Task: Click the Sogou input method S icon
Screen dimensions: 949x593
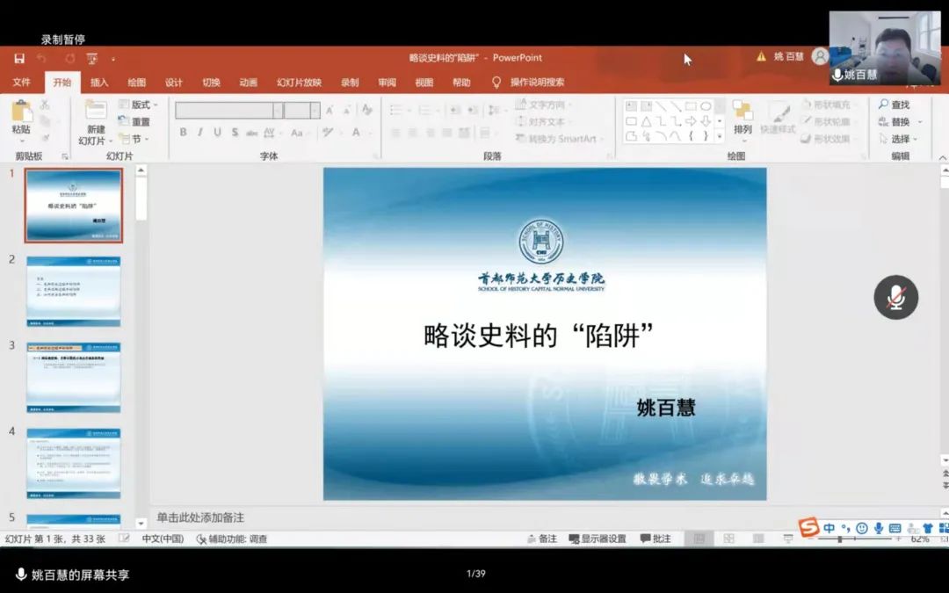Action: pos(808,527)
